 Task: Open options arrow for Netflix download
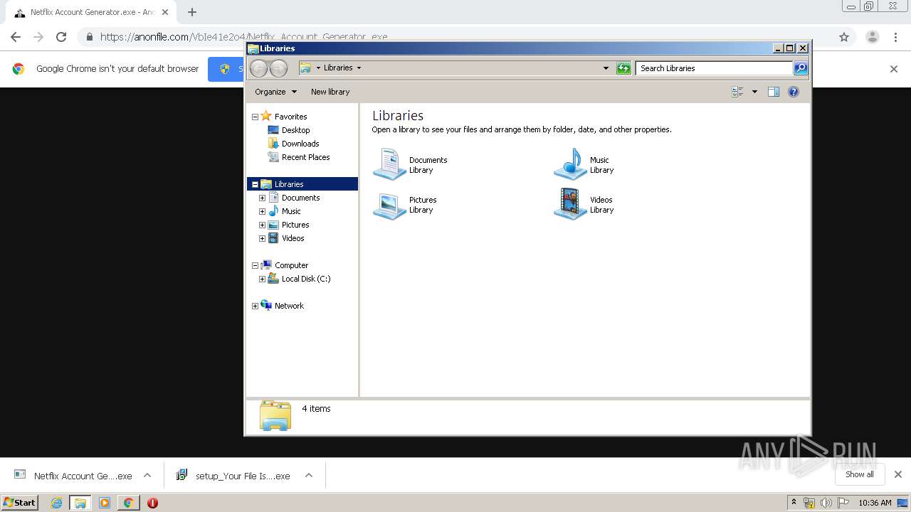(147, 476)
